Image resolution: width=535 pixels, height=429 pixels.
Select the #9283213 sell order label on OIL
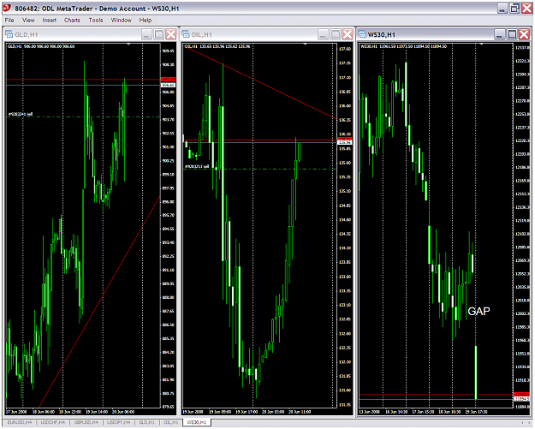coord(197,167)
